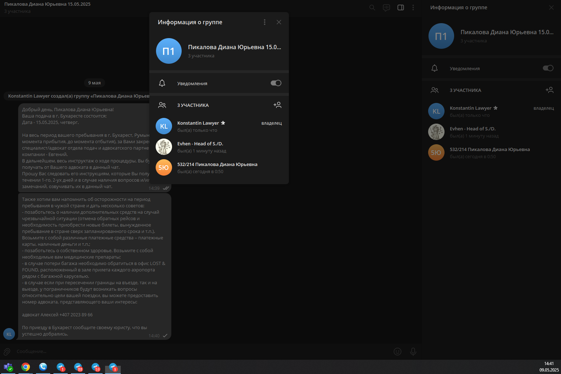Toggle the side panel icon in the header

tap(401, 7)
